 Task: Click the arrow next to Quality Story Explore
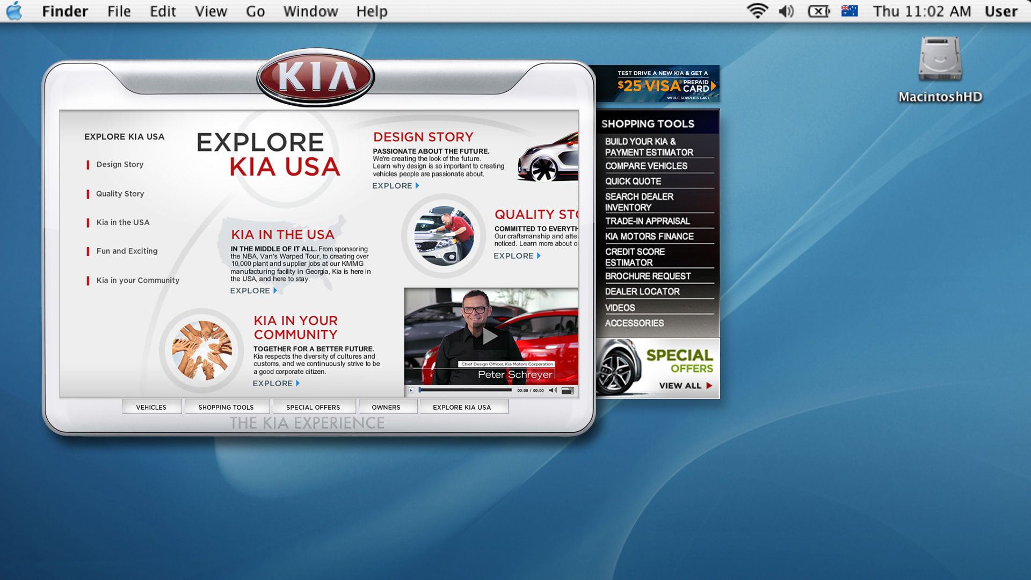pyautogui.click(x=539, y=256)
